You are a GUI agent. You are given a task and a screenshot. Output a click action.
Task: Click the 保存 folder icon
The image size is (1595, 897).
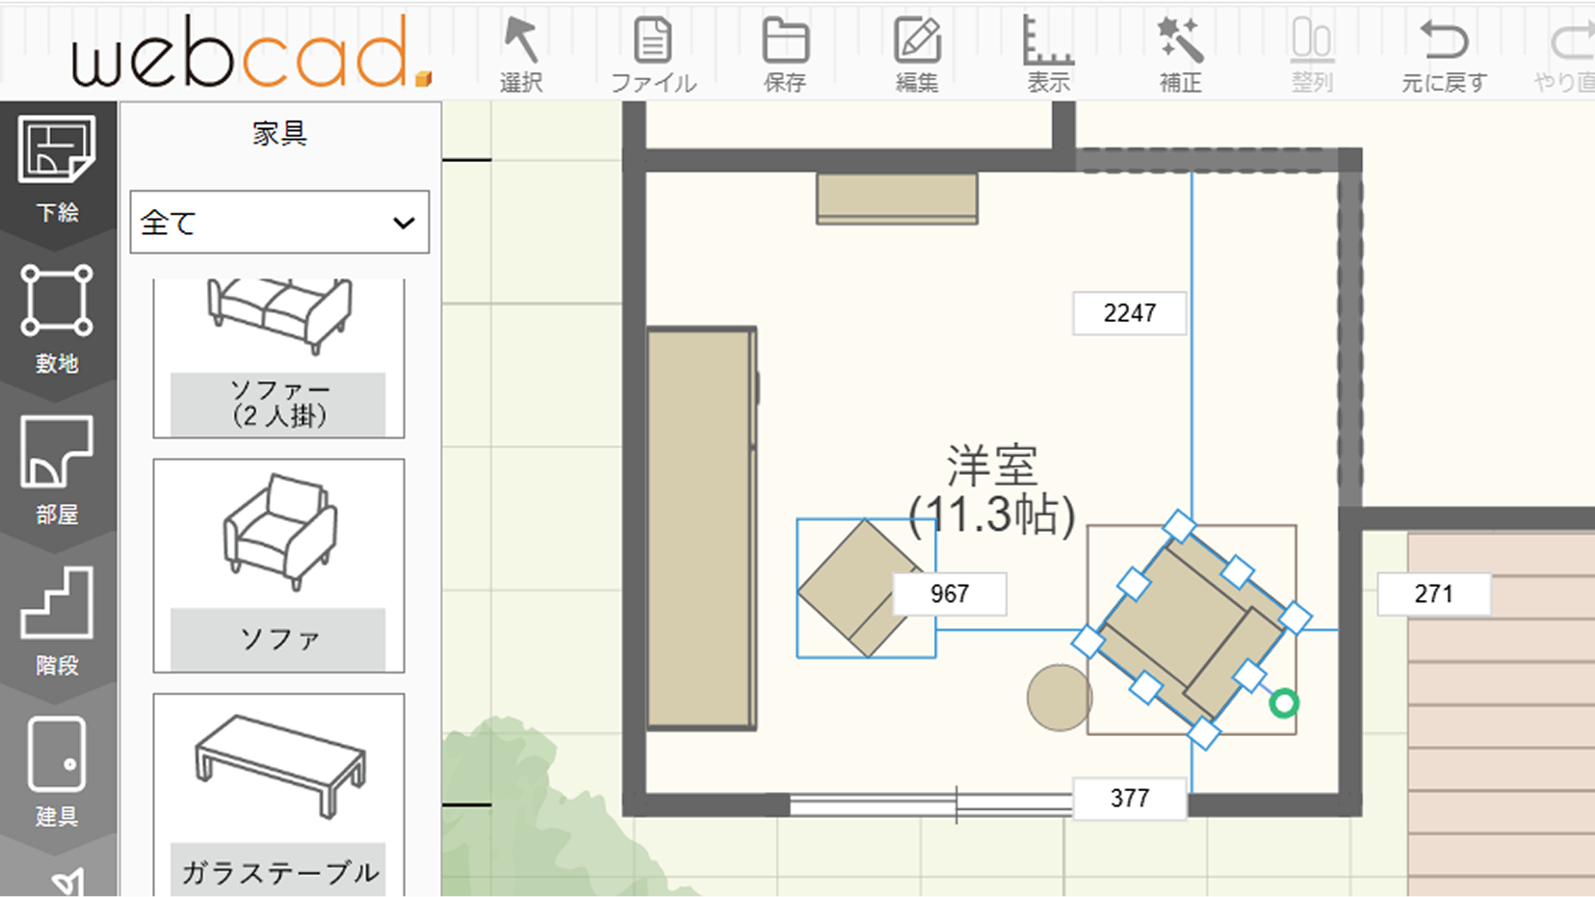pos(785,54)
